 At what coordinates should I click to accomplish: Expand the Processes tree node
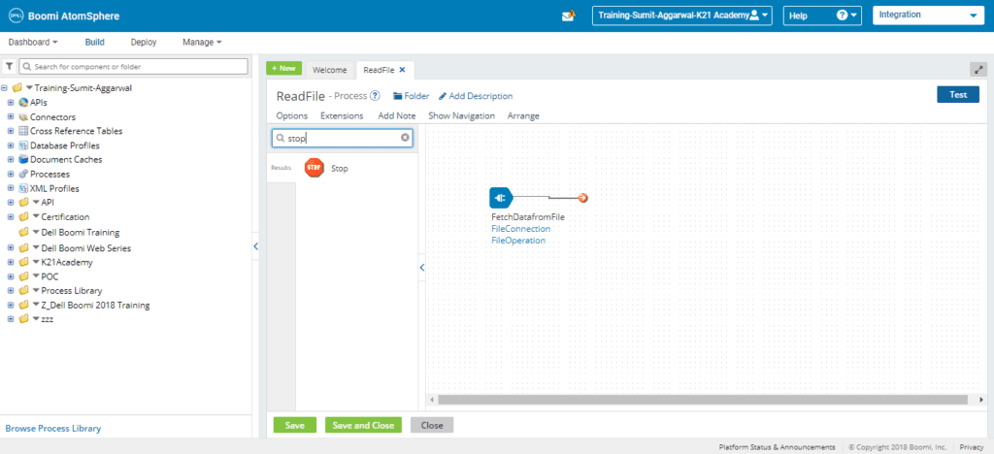click(10, 174)
